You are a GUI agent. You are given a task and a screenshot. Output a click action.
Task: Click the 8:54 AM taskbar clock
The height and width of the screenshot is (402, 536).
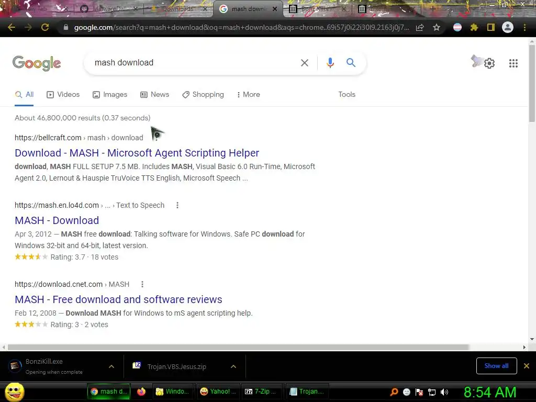pyautogui.click(x=490, y=392)
